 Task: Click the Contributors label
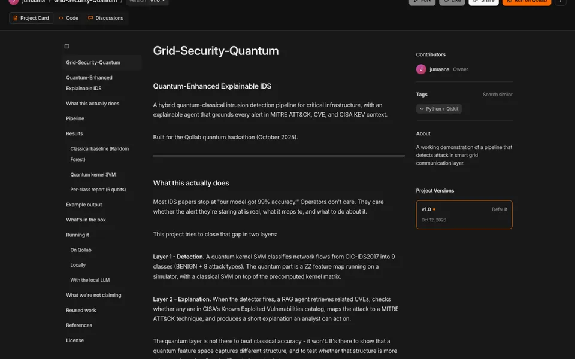click(431, 54)
